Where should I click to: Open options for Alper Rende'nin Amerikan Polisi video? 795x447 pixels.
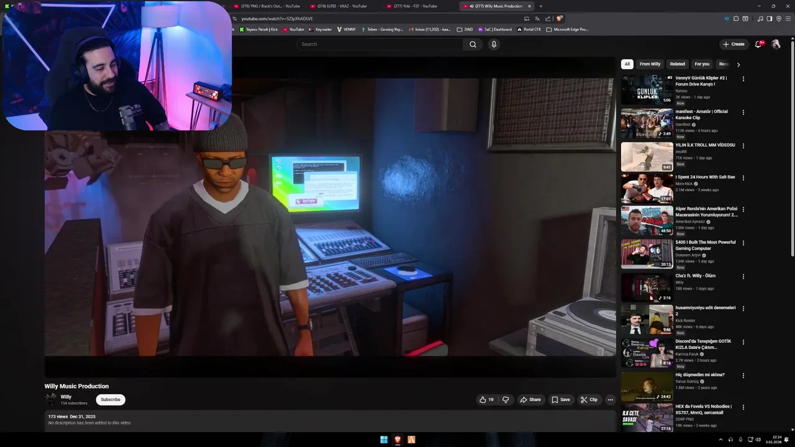[x=743, y=210]
